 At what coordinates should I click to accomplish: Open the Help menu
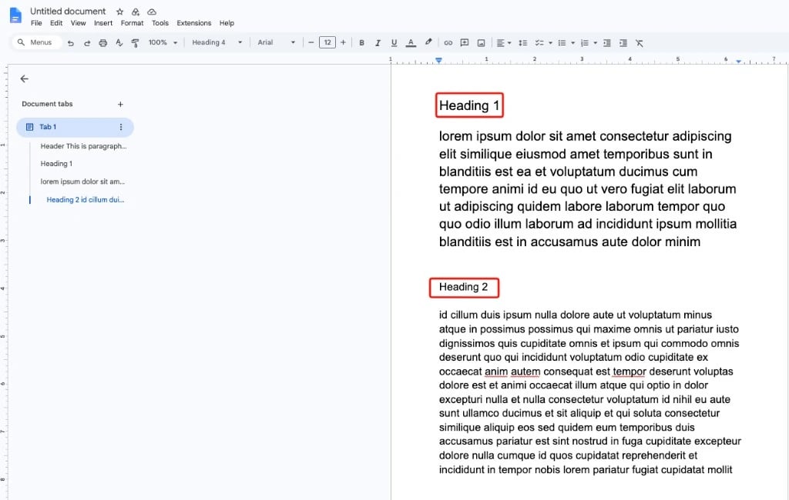click(227, 23)
